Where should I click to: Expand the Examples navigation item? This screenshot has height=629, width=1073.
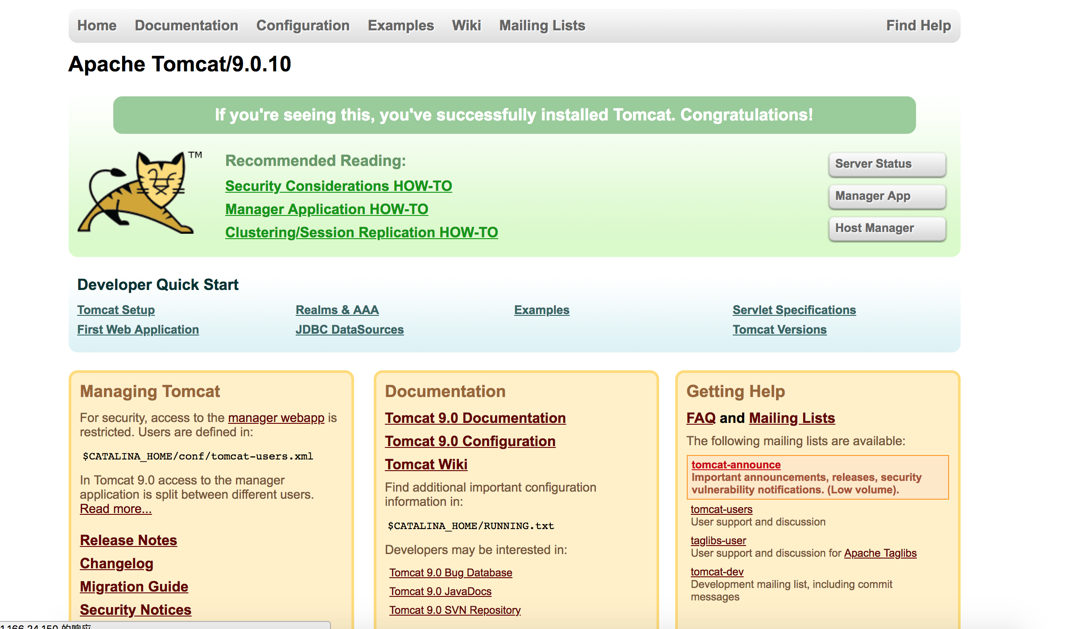(401, 25)
